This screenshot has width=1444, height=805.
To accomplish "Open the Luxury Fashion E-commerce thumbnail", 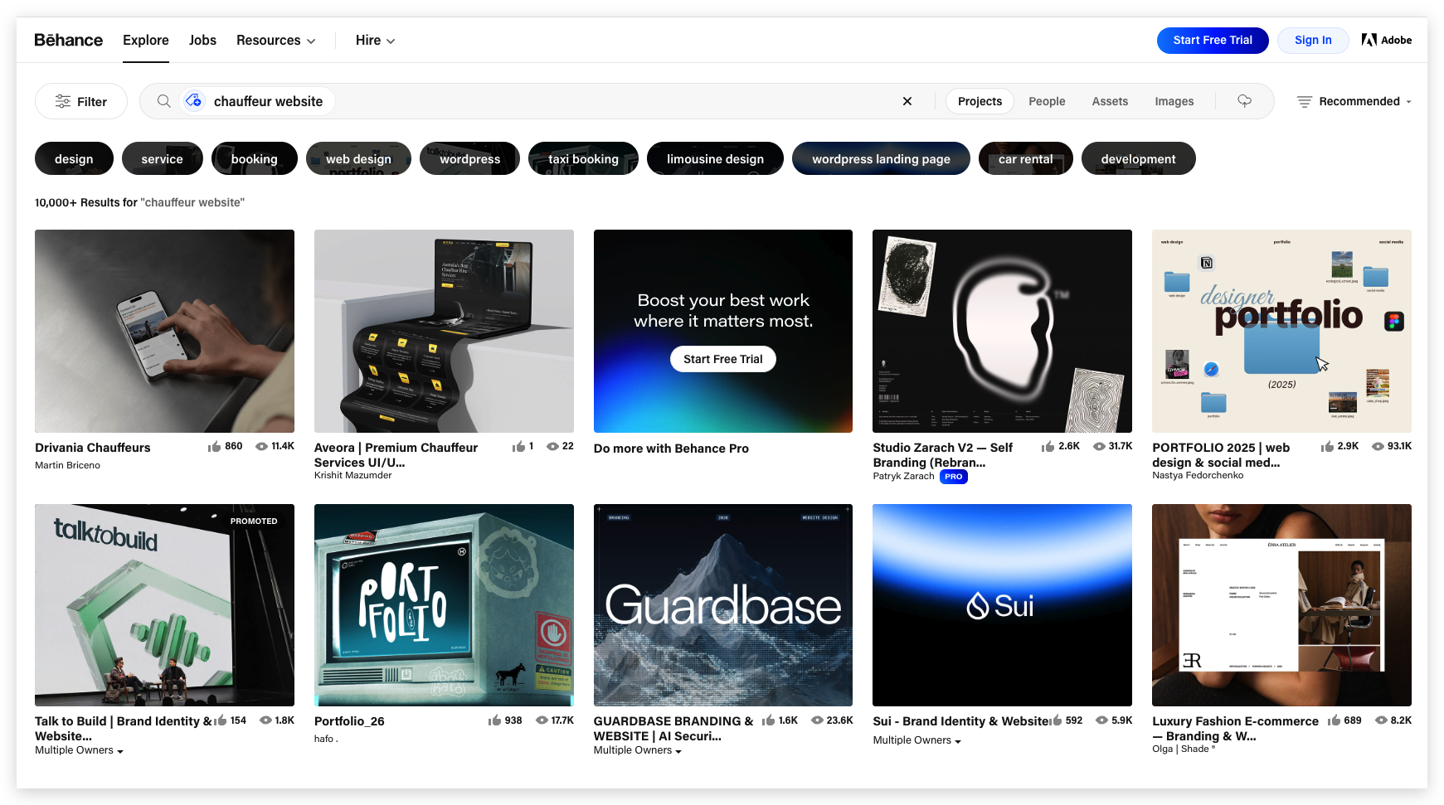I will pos(1281,605).
